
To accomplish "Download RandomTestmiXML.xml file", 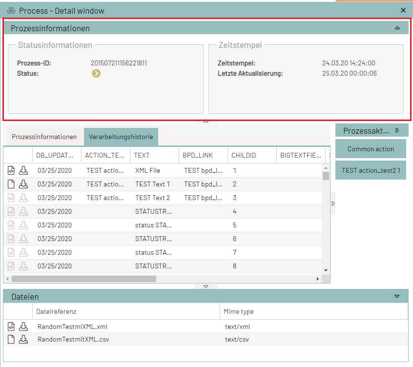I will (x=23, y=326).
